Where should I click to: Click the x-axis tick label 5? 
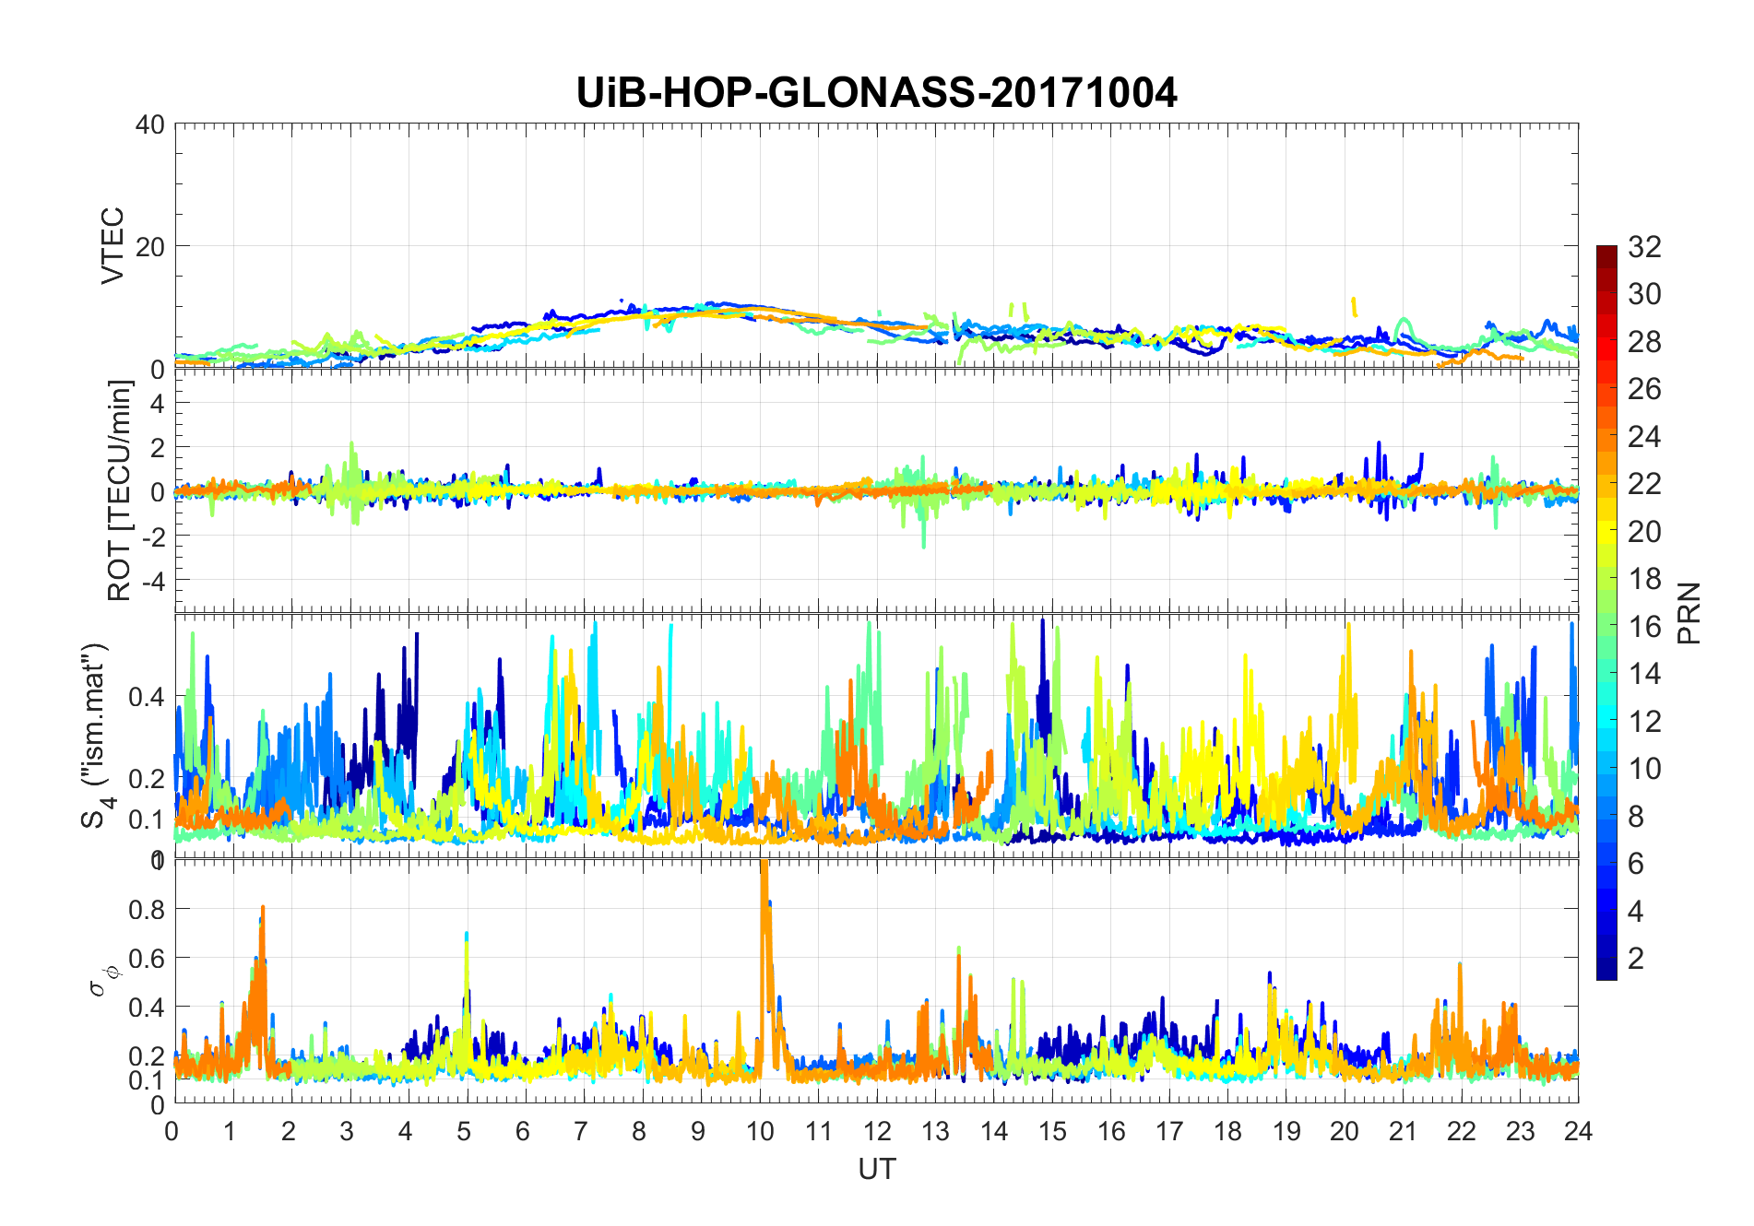point(467,1131)
